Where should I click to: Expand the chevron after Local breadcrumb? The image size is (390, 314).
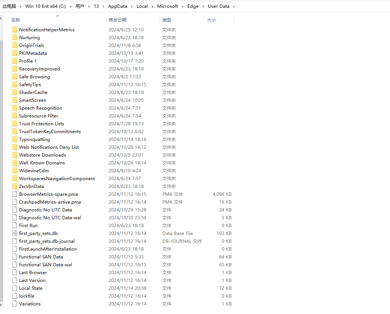coord(153,6)
